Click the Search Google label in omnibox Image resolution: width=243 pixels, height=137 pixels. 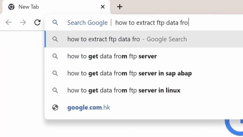click(87, 23)
